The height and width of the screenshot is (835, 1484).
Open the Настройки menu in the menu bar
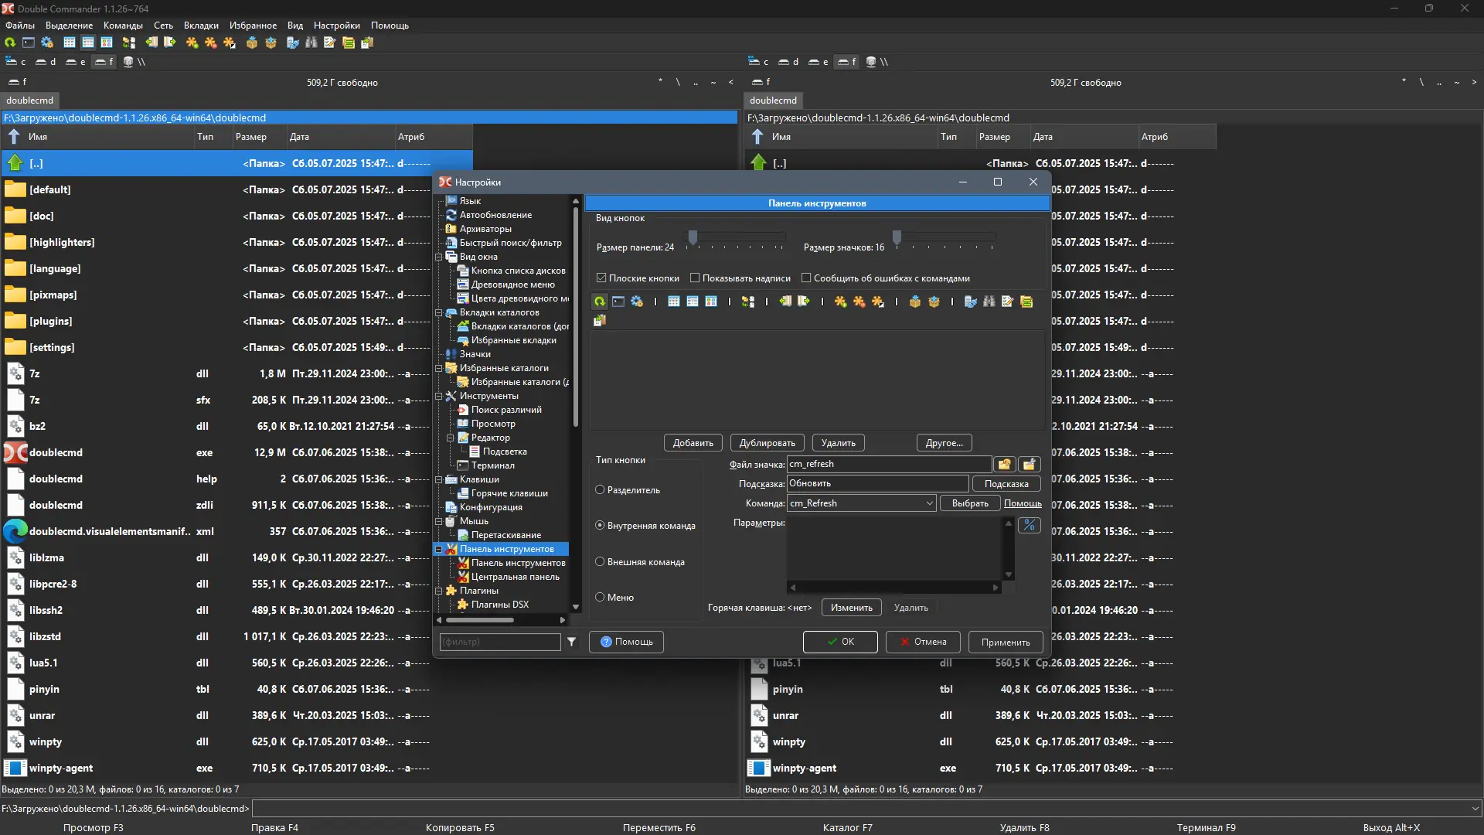click(x=336, y=26)
